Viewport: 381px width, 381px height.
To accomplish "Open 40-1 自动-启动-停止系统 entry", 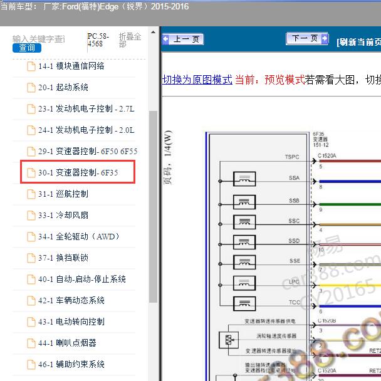I will [x=82, y=279].
